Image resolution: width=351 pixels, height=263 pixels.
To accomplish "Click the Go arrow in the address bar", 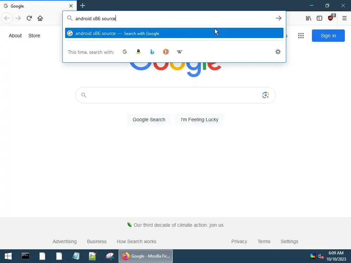I will click(x=278, y=18).
